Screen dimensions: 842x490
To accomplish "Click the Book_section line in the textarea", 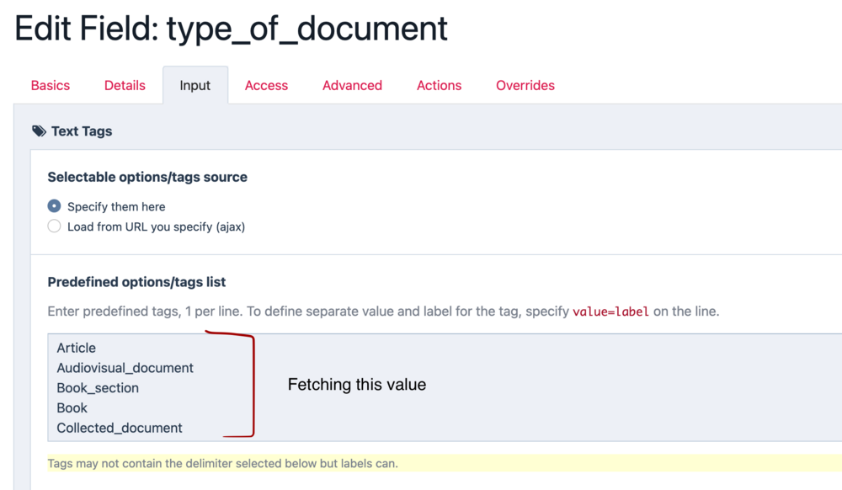I will click(x=98, y=388).
